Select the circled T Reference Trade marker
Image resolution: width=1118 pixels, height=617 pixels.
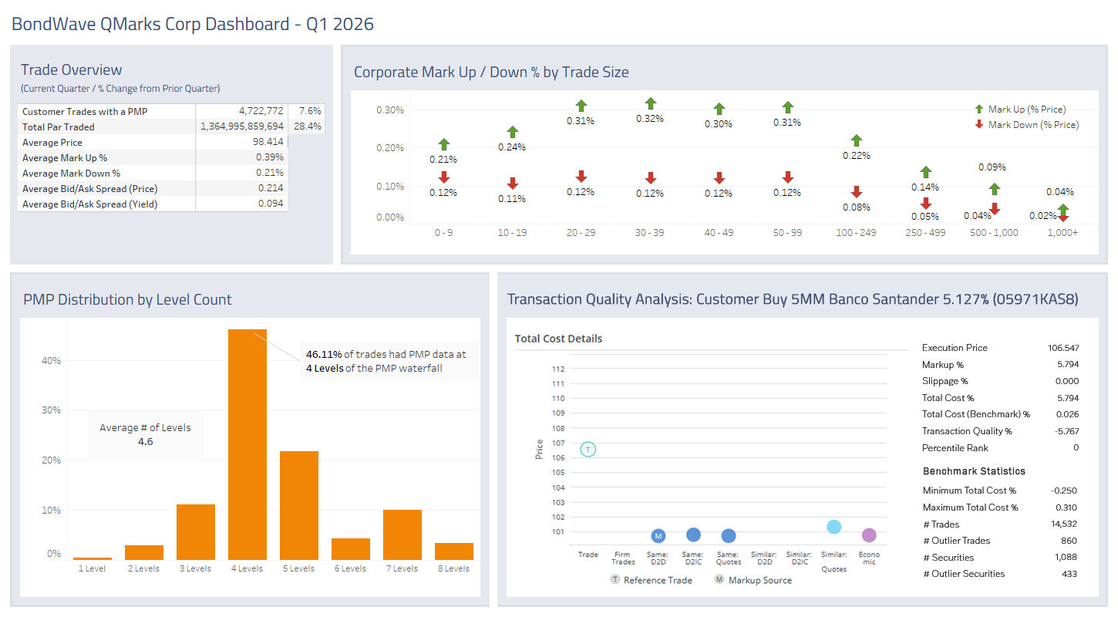point(588,448)
